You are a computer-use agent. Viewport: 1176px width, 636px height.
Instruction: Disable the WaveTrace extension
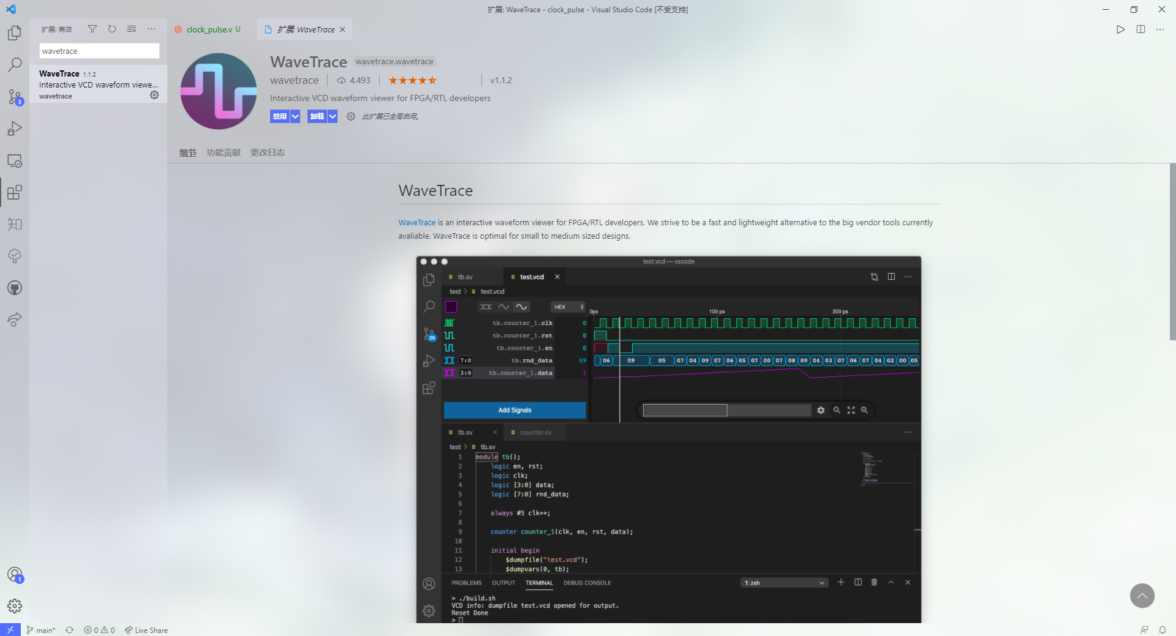(x=279, y=116)
